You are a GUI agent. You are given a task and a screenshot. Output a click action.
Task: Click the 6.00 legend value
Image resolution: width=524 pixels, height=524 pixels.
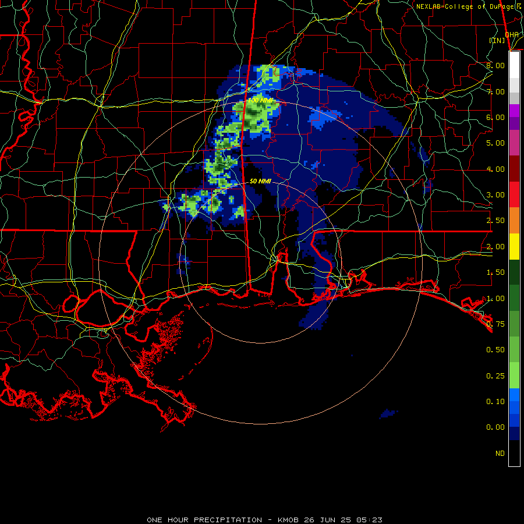495,117
